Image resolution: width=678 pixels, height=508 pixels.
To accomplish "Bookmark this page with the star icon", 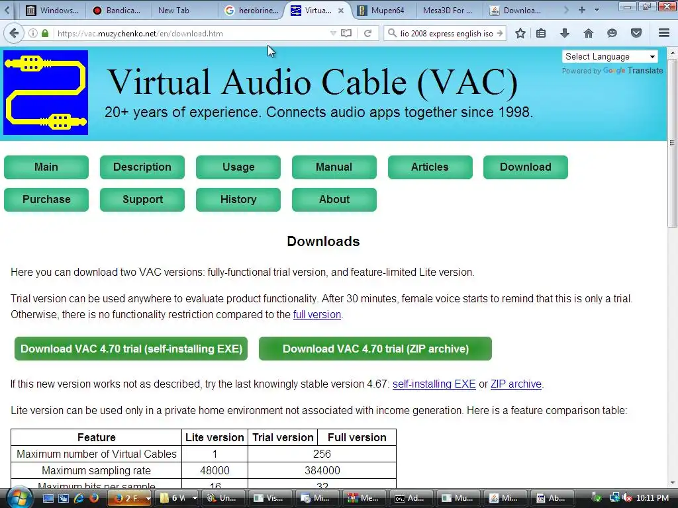I will click(x=520, y=33).
